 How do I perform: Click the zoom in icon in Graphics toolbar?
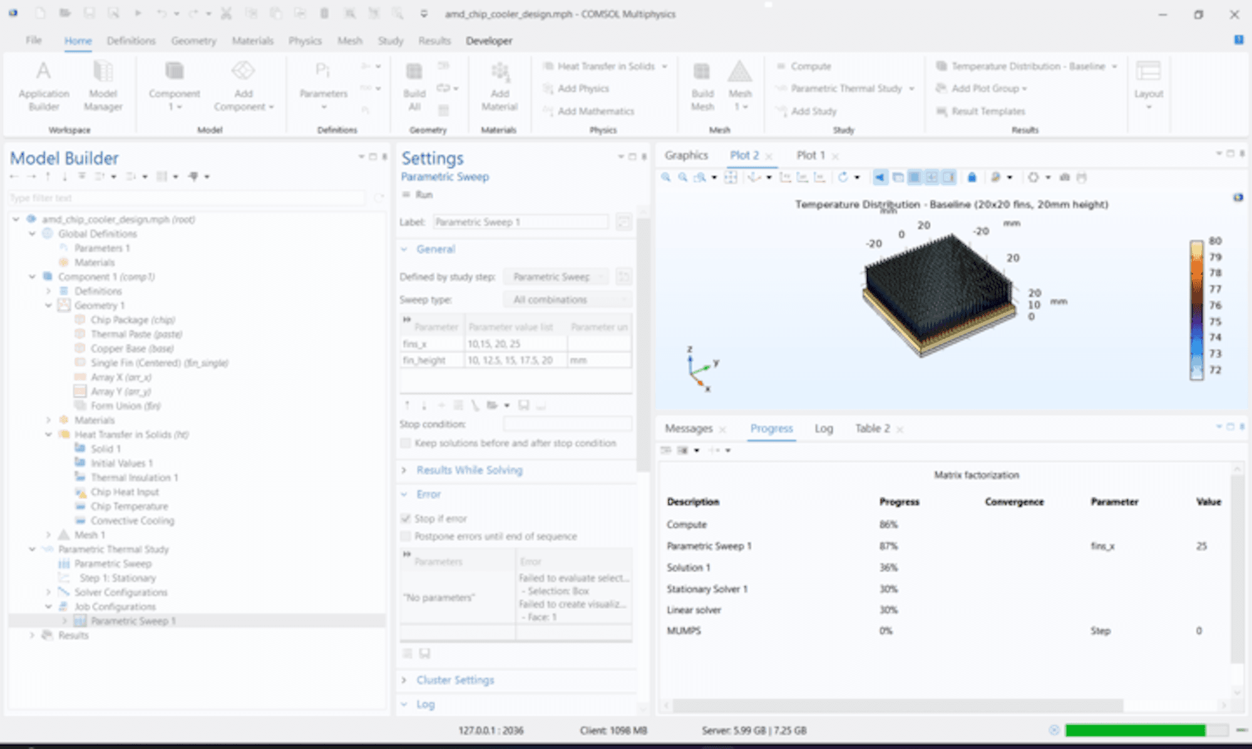666,178
